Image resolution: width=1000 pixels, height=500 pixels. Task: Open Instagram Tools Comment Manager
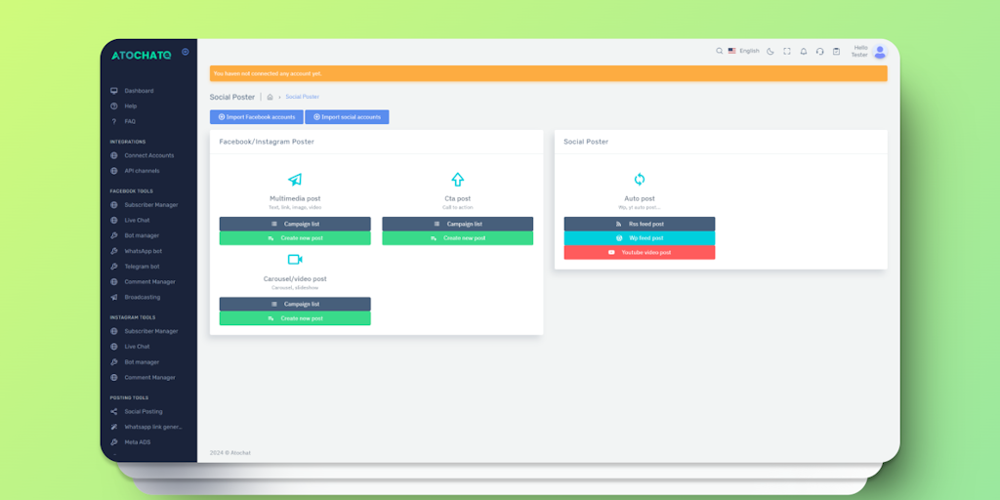[148, 378]
